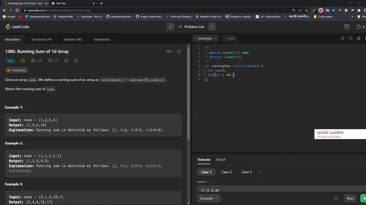The width and height of the screenshot is (366, 205).
Task: Click line 6 'let sum=0;' in editor
Action: point(217,71)
